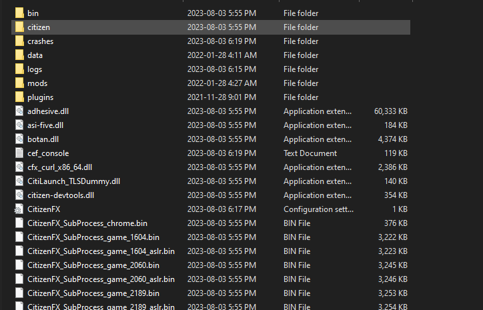The height and width of the screenshot is (310, 483).
Task: Select CitizenFX_SubProcess_game_2060.bin file name
Action: tap(93, 265)
